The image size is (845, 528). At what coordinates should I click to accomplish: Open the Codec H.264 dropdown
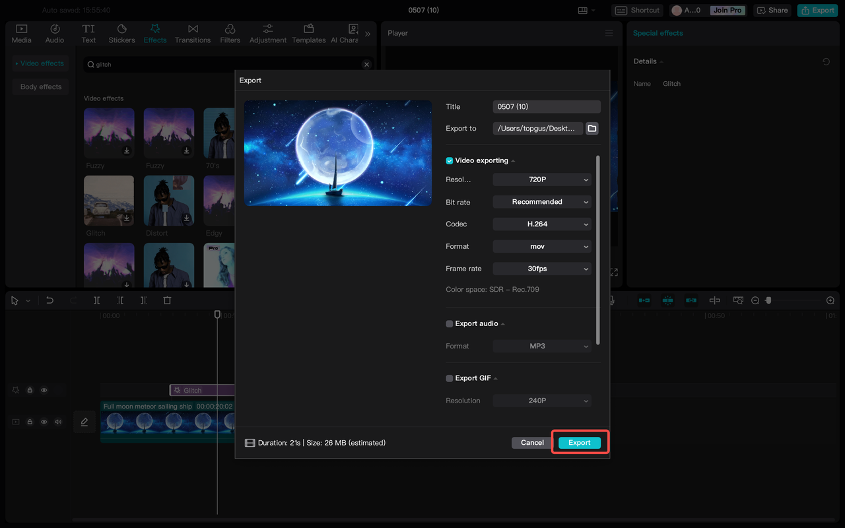click(541, 224)
